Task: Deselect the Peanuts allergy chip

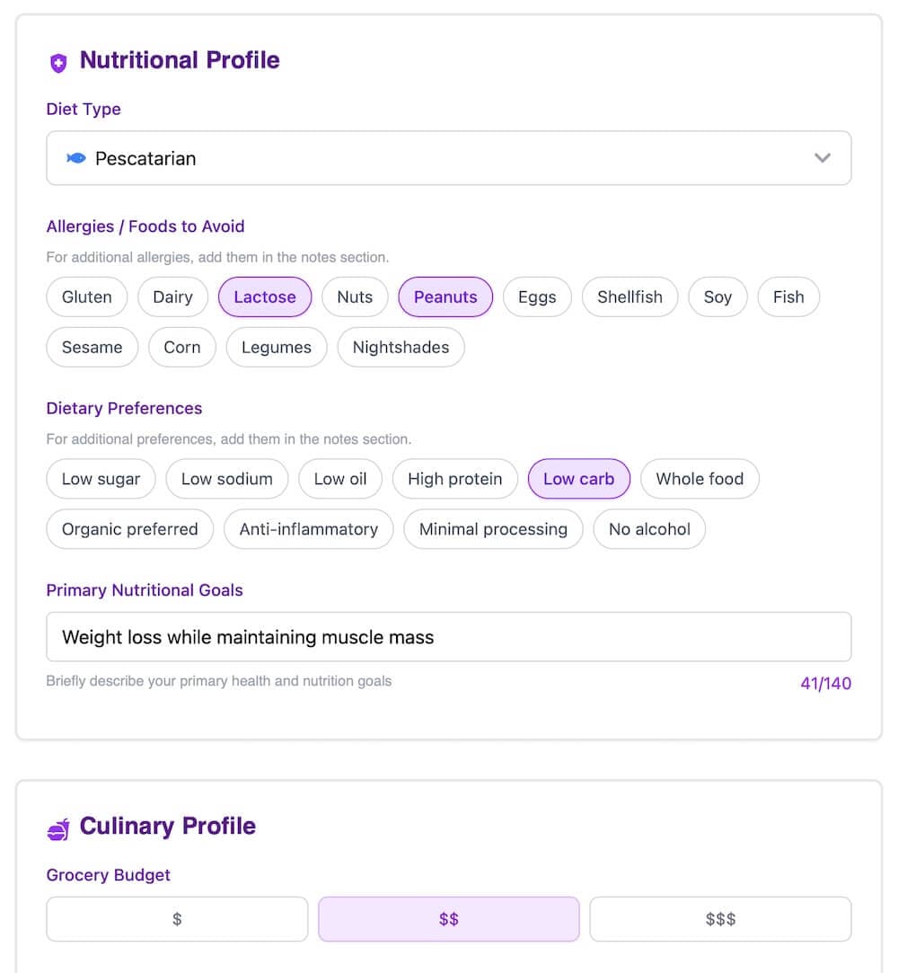Action: click(x=445, y=296)
